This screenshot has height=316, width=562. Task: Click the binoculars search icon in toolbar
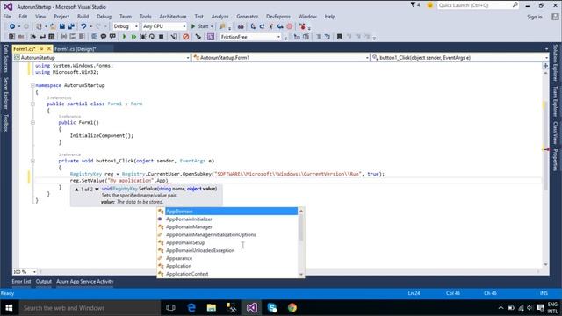coord(241,26)
